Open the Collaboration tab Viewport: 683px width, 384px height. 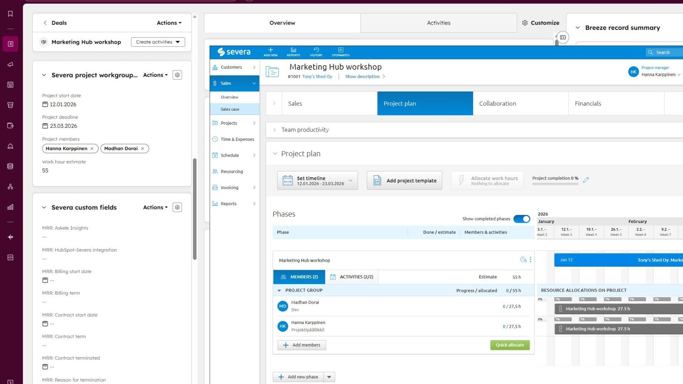[x=497, y=103]
